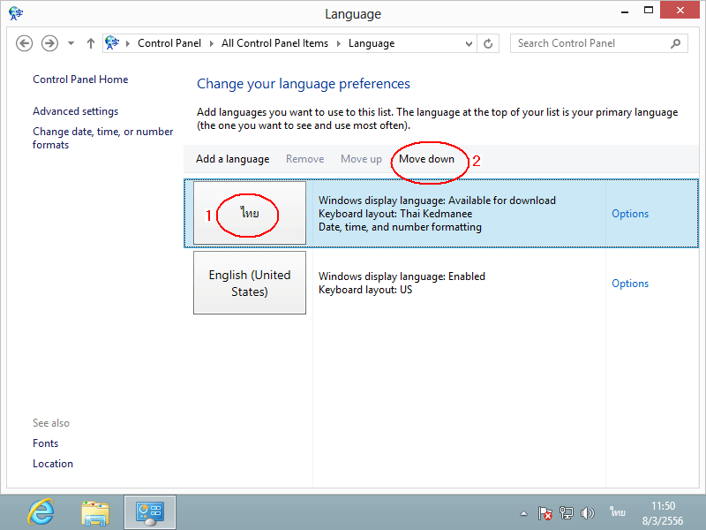Image resolution: width=706 pixels, height=530 pixels.
Task: Click the Language breadcrumb segment
Action: pyautogui.click(x=372, y=43)
